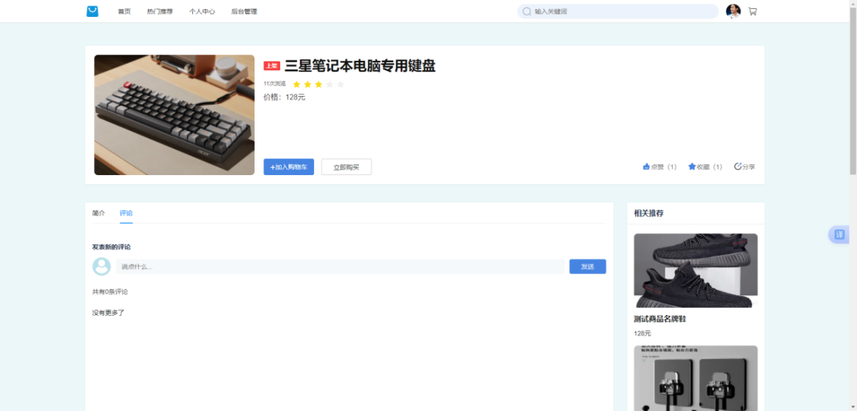This screenshot has height=411, width=857.
Task: Set rating to five stars
Action: pyautogui.click(x=340, y=84)
